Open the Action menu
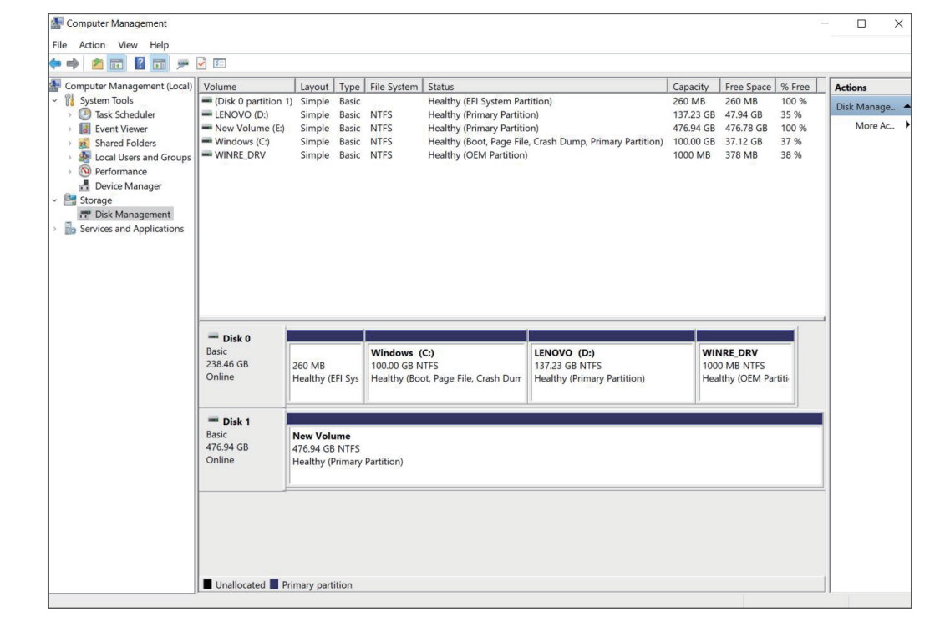The height and width of the screenshot is (627, 940). [x=92, y=45]
